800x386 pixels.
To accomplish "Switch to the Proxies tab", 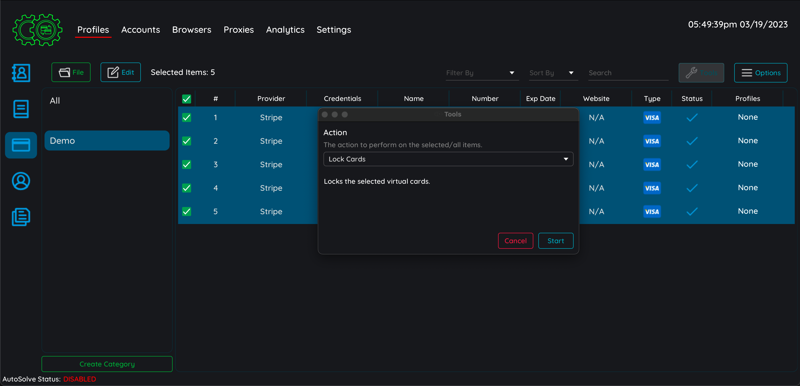I will 238,30.
